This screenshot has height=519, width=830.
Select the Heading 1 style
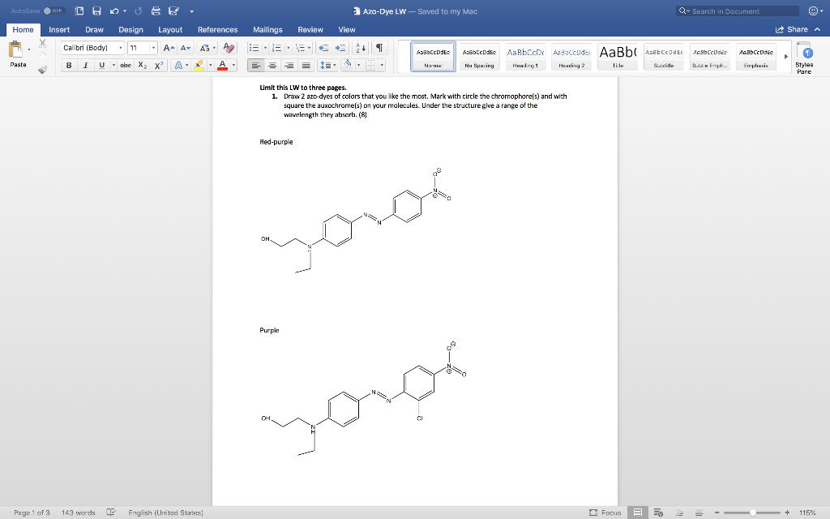pyautogui.click(x=524, y=56)
